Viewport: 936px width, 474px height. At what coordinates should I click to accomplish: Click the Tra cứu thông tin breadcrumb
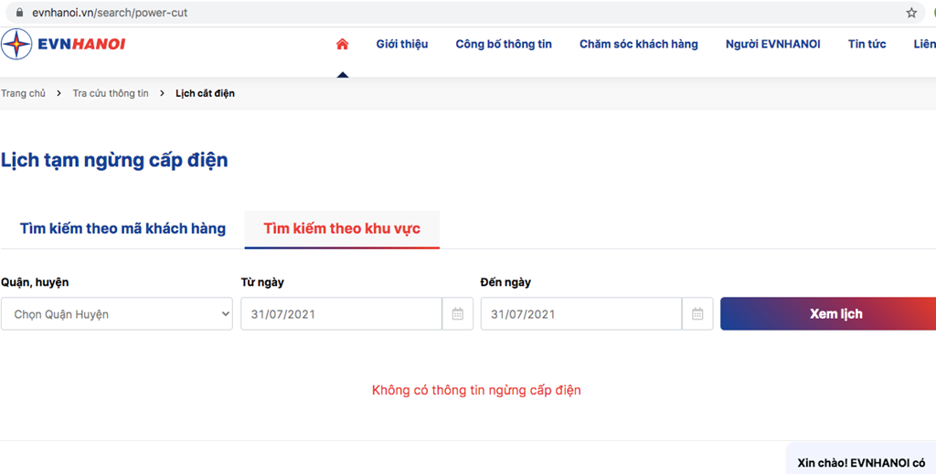click(111, 93)
